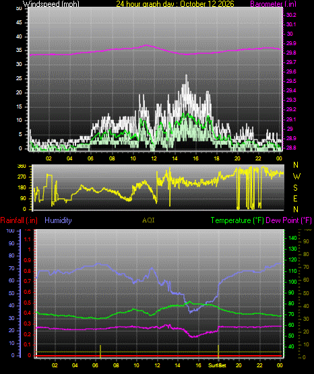Click the 02 hour label under bottom chart

55,365
